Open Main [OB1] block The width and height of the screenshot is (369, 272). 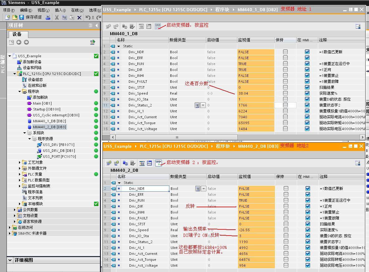point(42,103)
